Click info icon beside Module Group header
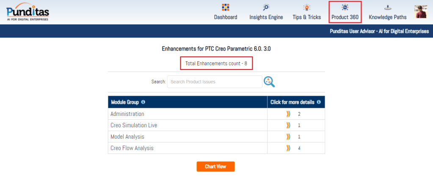 pos(143,102)
